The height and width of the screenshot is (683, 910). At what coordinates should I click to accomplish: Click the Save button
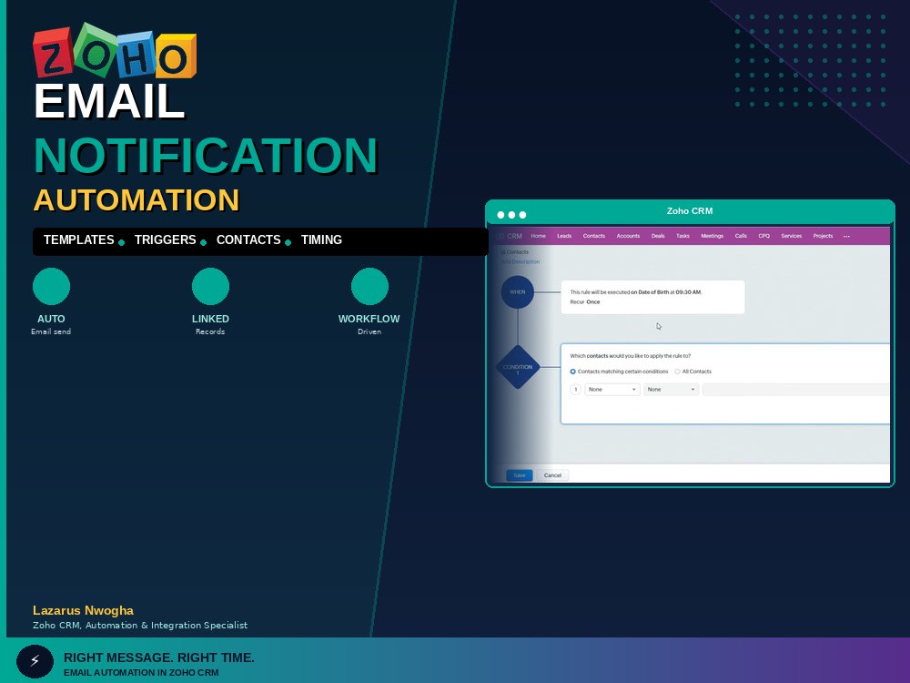point(519,475)
